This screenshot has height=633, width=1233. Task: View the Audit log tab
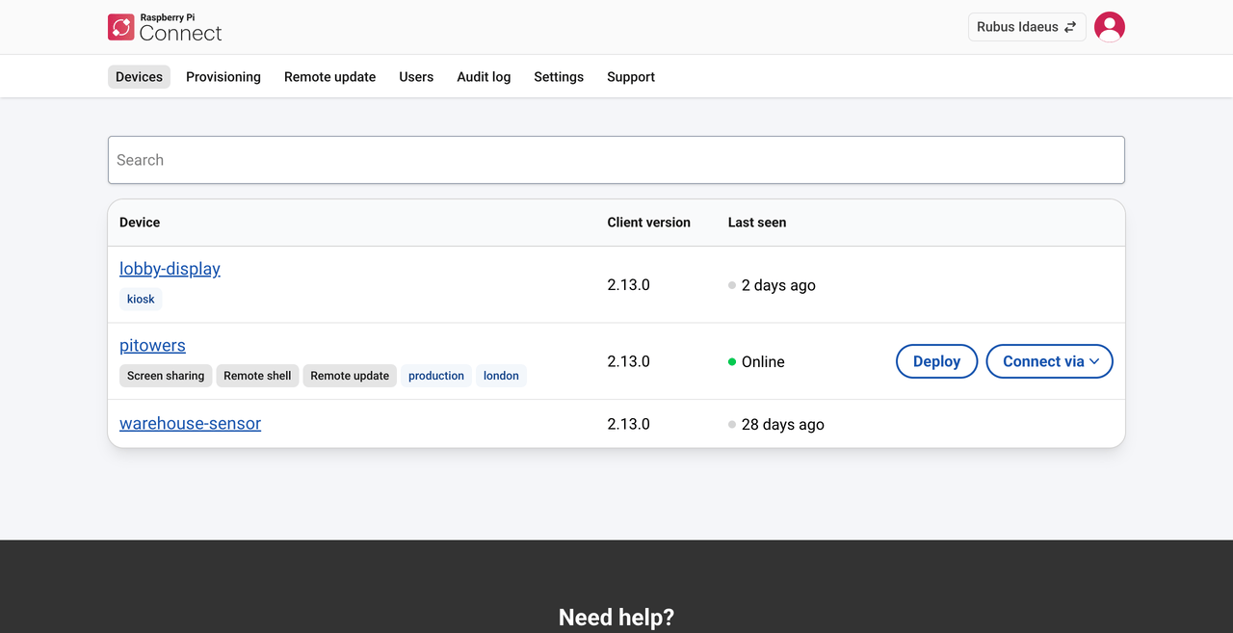tap(484, 77)
